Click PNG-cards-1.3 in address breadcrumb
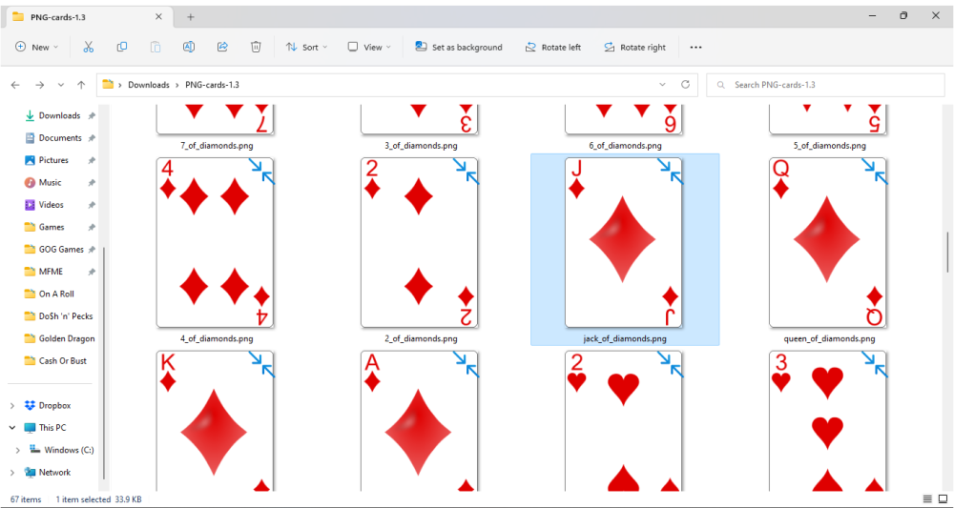Screen dimensions: 954x508 click(x=213, y=85)
